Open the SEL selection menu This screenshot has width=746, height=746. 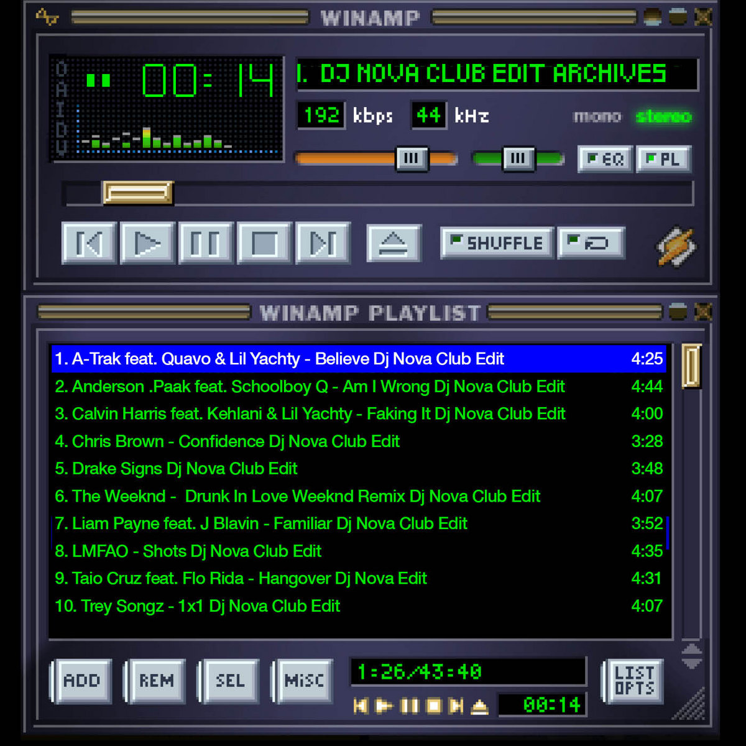pos(229,681)
